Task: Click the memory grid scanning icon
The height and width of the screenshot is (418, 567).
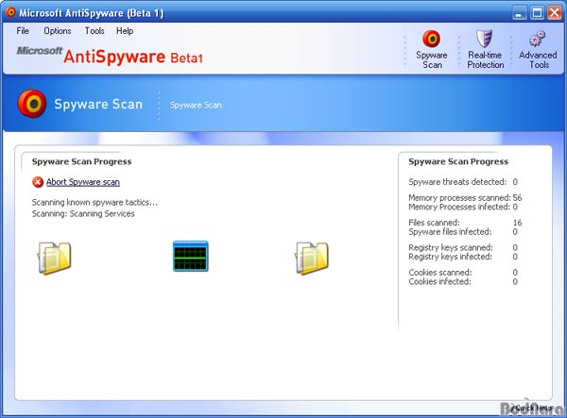Action: coord(191,257)
